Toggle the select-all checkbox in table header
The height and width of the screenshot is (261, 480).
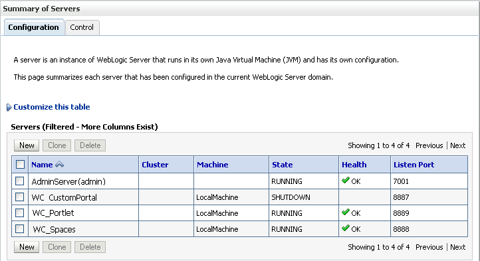coord(20,165)
